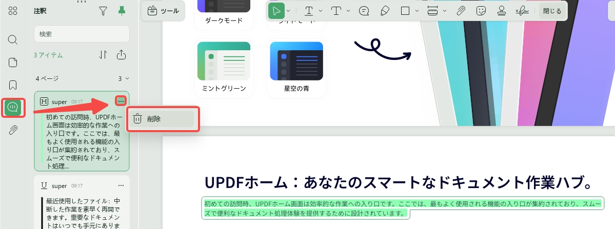Click the UPDFホーム heading text

coord(398,182)
